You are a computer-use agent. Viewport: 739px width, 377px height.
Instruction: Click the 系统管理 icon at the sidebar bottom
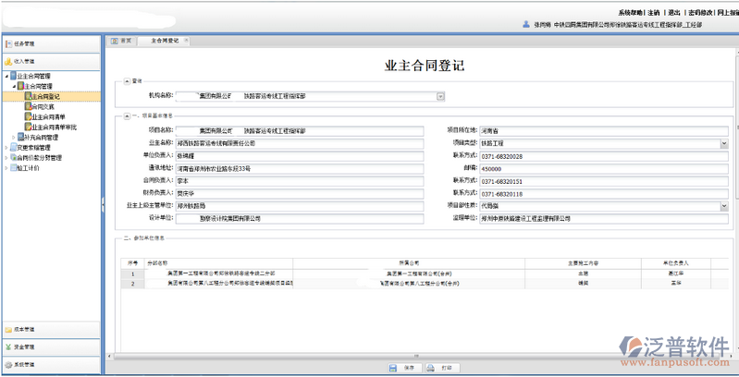click(x=8, y=365)
